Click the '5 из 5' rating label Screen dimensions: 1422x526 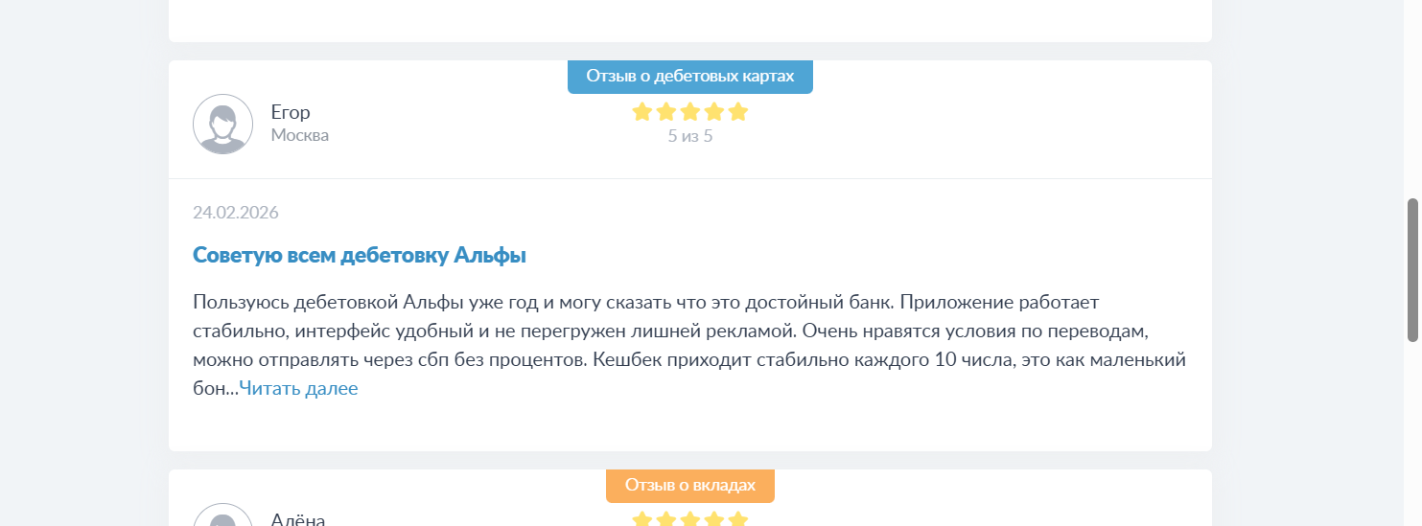coord(690,136)
